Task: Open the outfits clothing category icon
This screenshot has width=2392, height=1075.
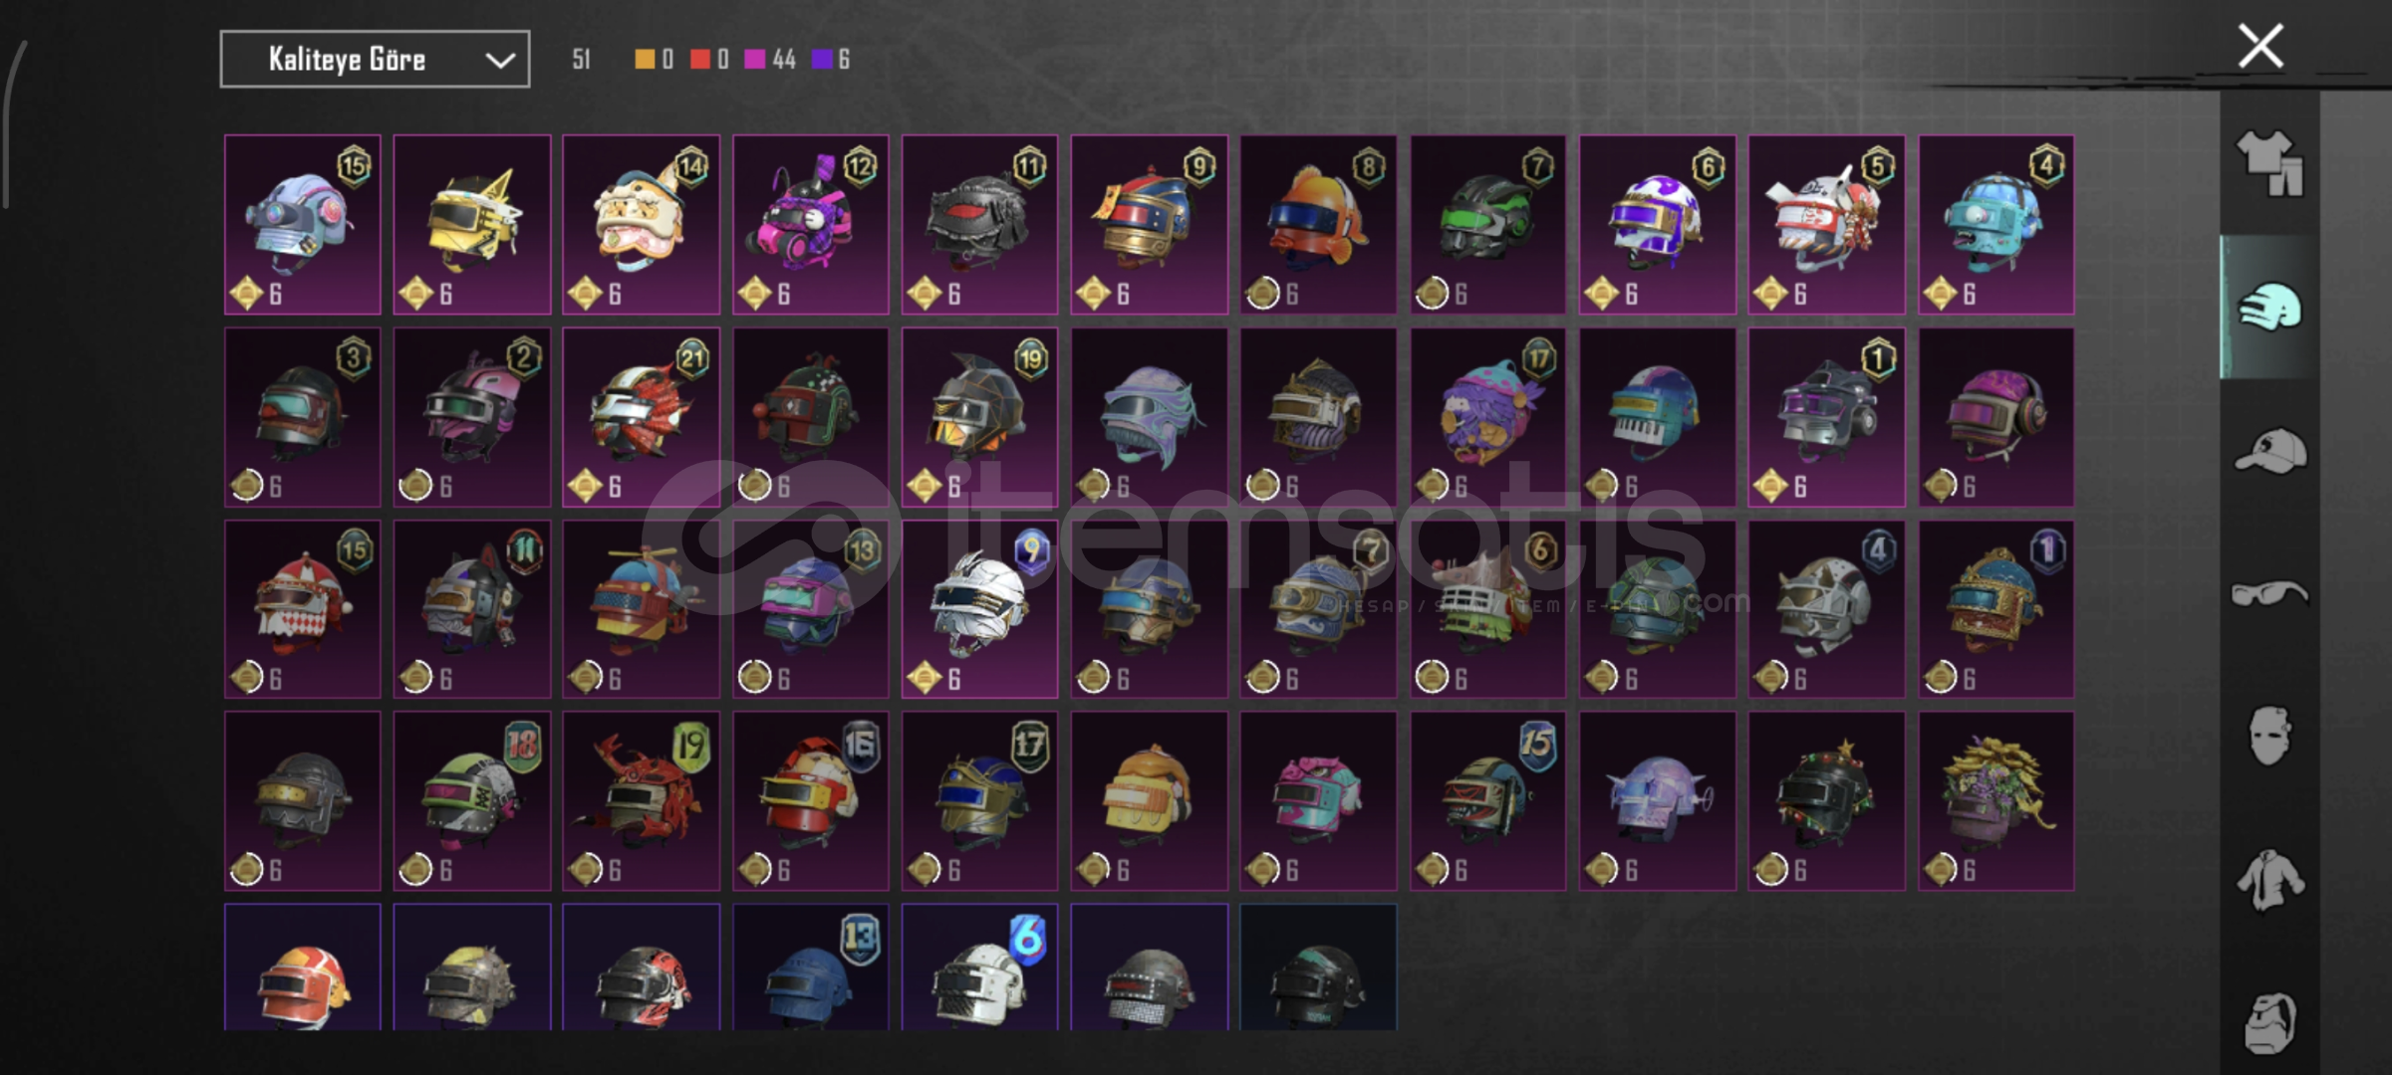Action: (x=2270, y=163)
